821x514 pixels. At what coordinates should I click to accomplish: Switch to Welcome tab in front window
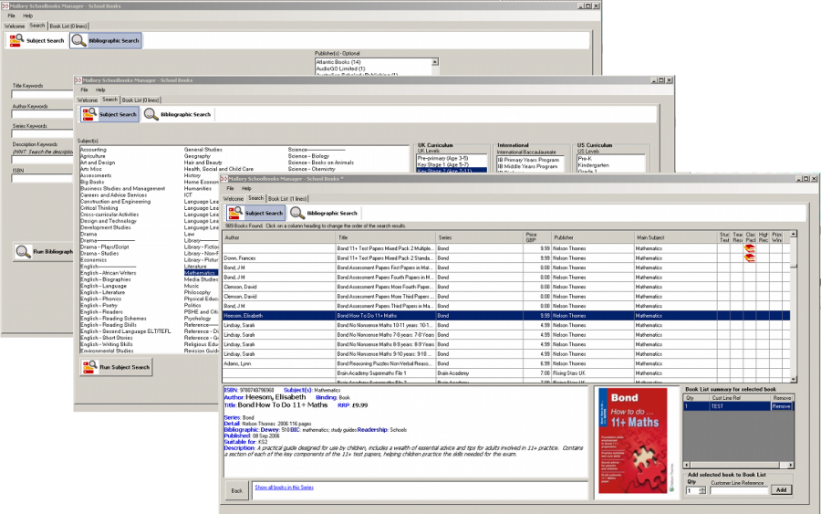(x=233, y=199)
